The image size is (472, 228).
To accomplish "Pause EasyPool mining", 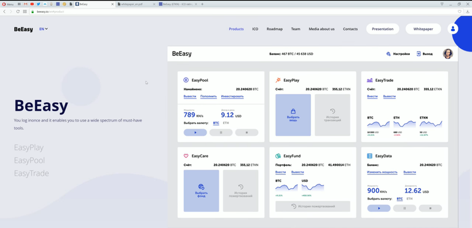I will pyautogui.click(x=221, y=133).
